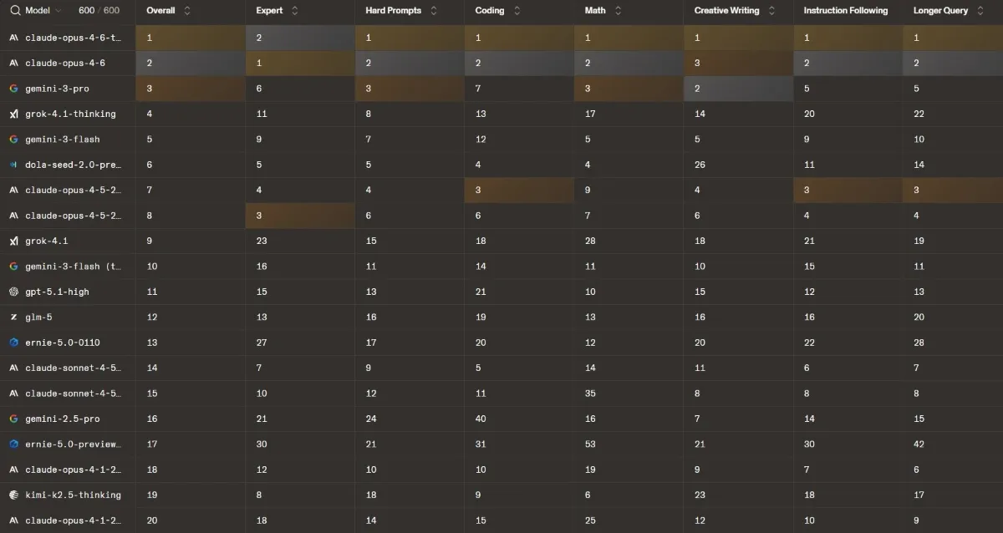Screen dimensions: 1003x533
Task: Click the xAI logo beside grok-4.1-thinking
Action: [14, 114]
